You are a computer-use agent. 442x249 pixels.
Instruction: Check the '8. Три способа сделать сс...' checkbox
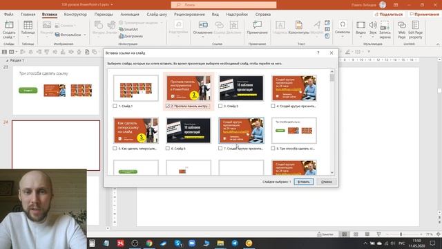pyautogui.click(x=273, y=148)
